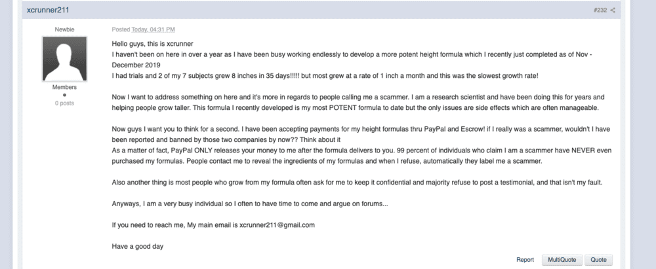Click the word 'Posted' before the timestamp
Image resolution: width=656 pixels, height=269 pixels.
coord(121,29)
